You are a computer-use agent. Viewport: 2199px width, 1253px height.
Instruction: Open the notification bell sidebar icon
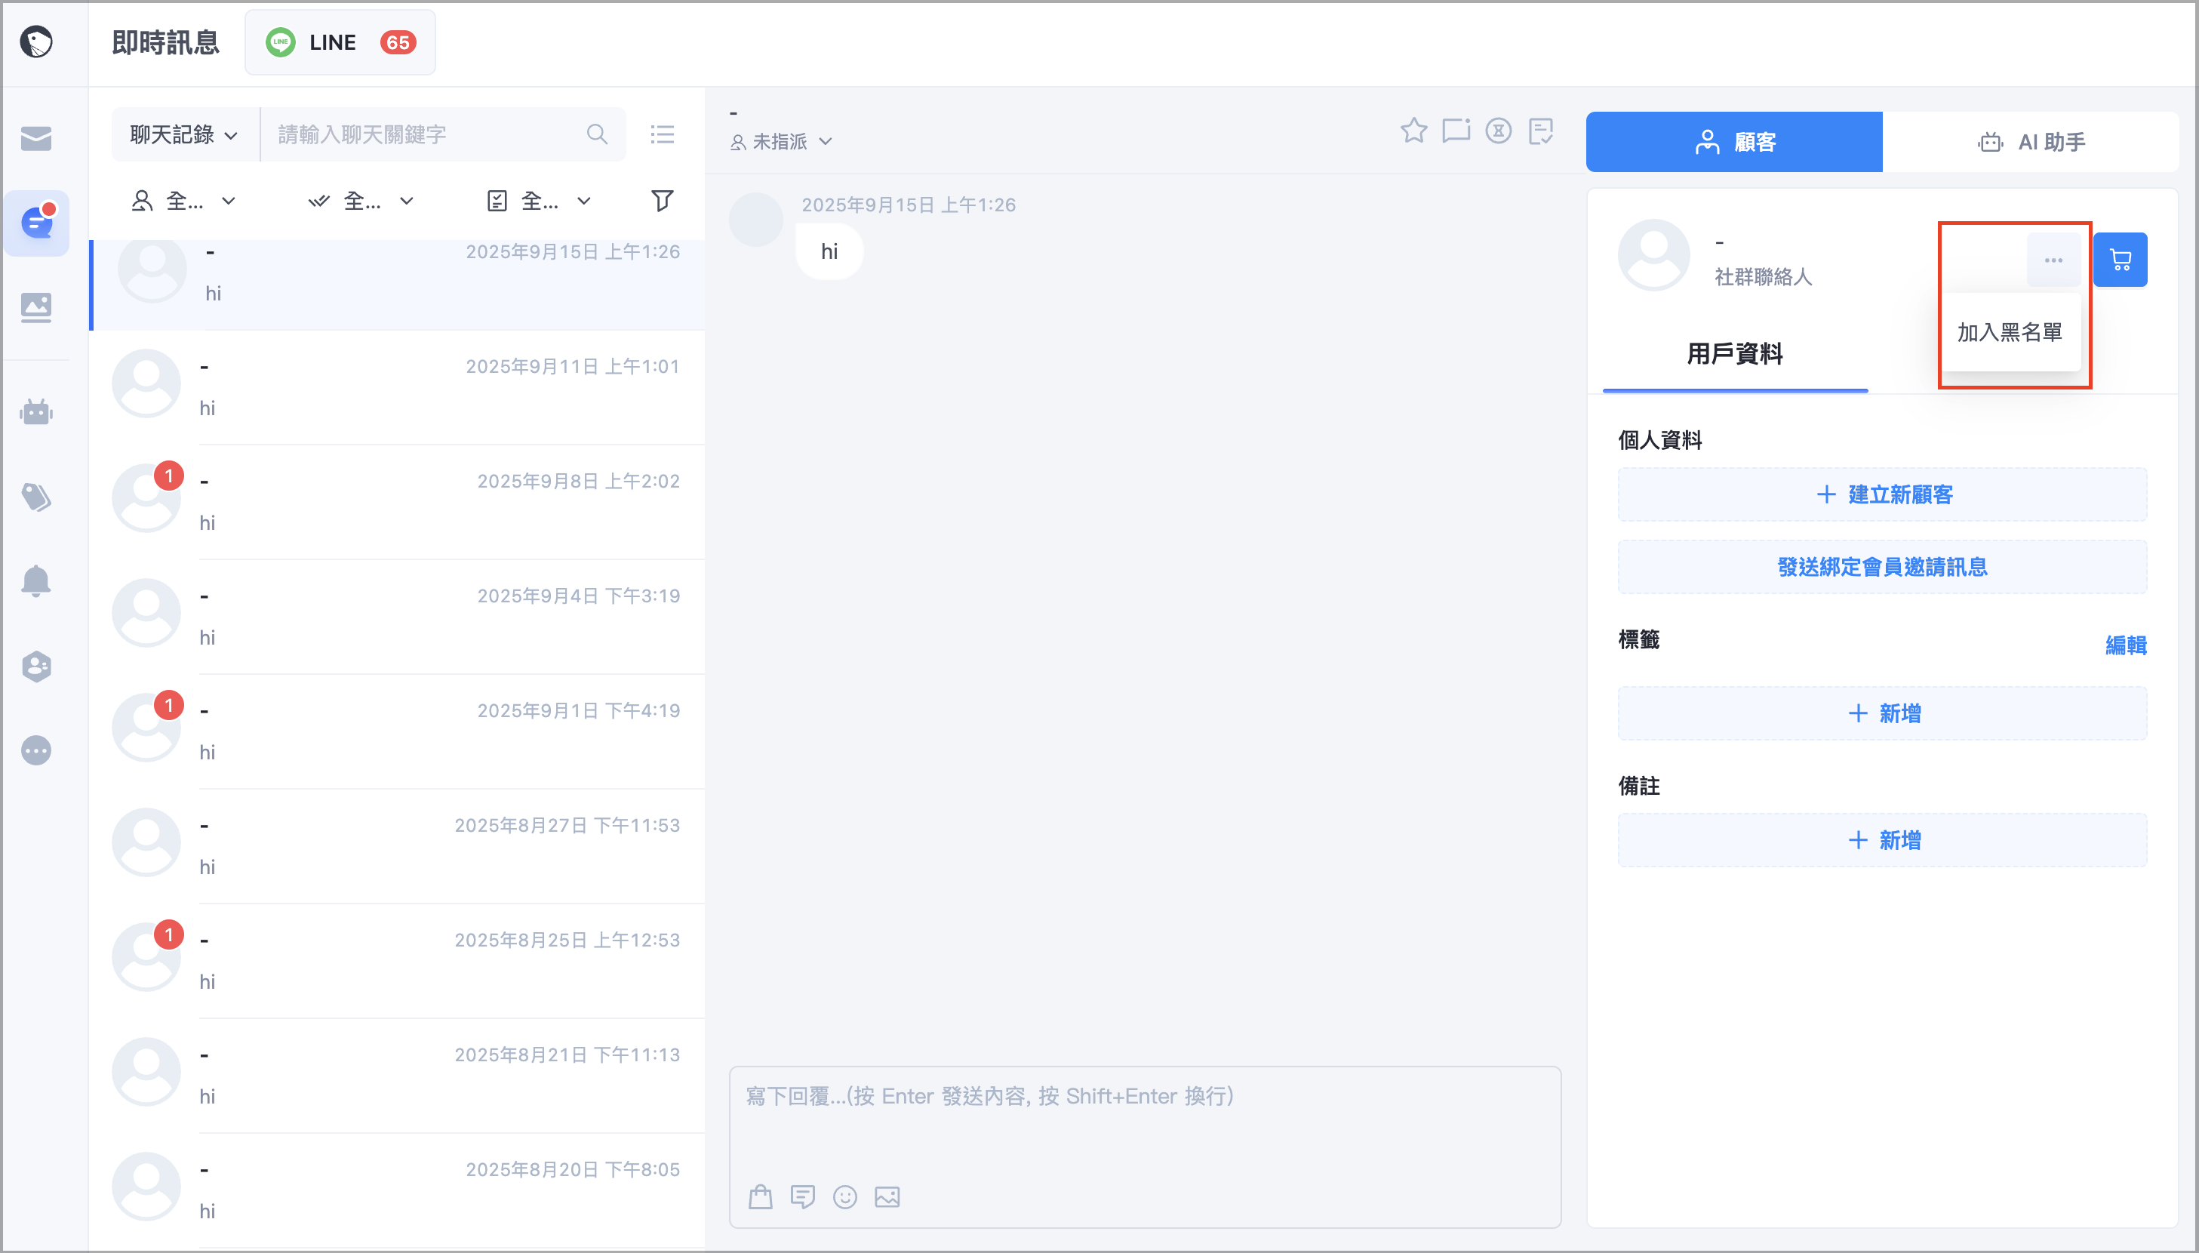point(36,581)
